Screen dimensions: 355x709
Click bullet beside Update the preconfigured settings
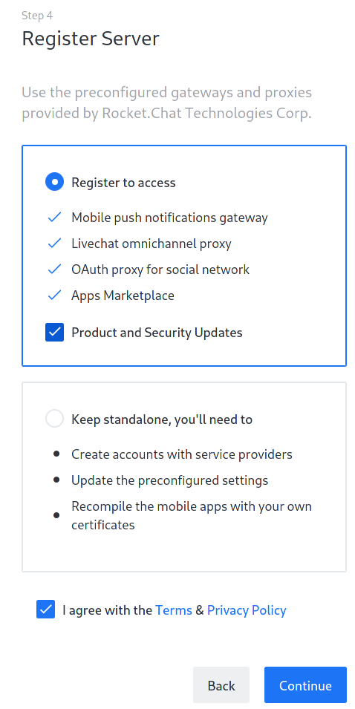pos(56,480)
